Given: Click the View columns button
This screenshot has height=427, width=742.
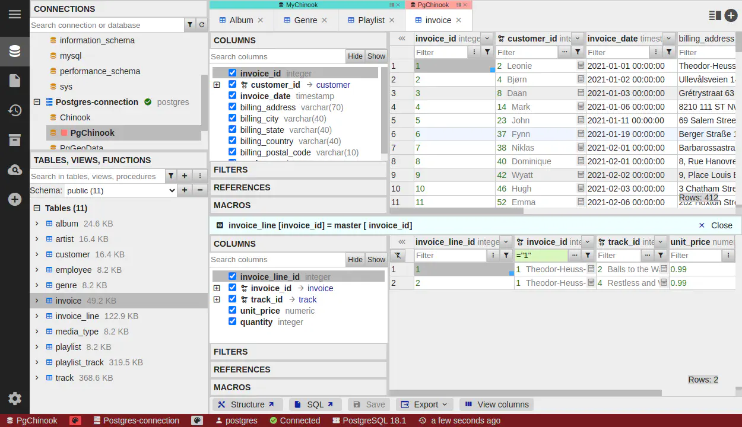Looking at the screenshot, I should point(496,404).
